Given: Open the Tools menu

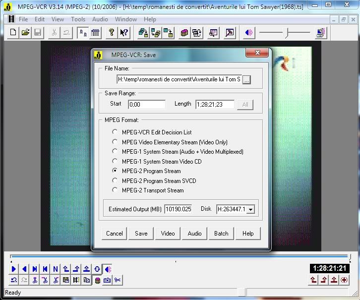Looking at the screenshot, I should tap(78, 19).
